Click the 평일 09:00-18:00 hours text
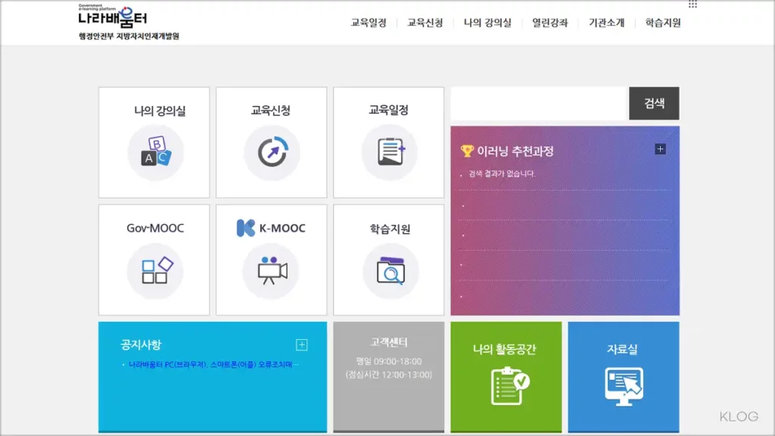Image resolution: width=775 pixels, height=436 pixels. pos(389,361)
